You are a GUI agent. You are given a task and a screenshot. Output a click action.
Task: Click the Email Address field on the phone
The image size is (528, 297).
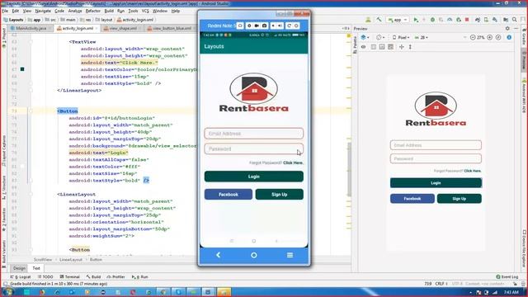tap(254, 134)
